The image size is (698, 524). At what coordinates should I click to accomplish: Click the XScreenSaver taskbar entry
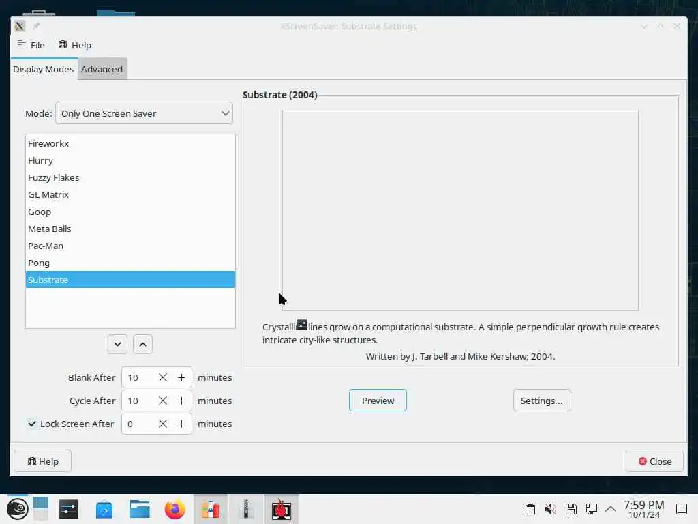282,509
